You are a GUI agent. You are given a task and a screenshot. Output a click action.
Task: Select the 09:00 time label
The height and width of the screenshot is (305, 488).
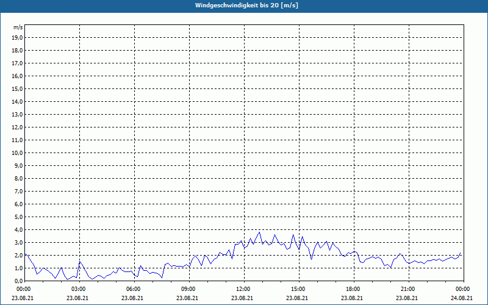point(190,289)
